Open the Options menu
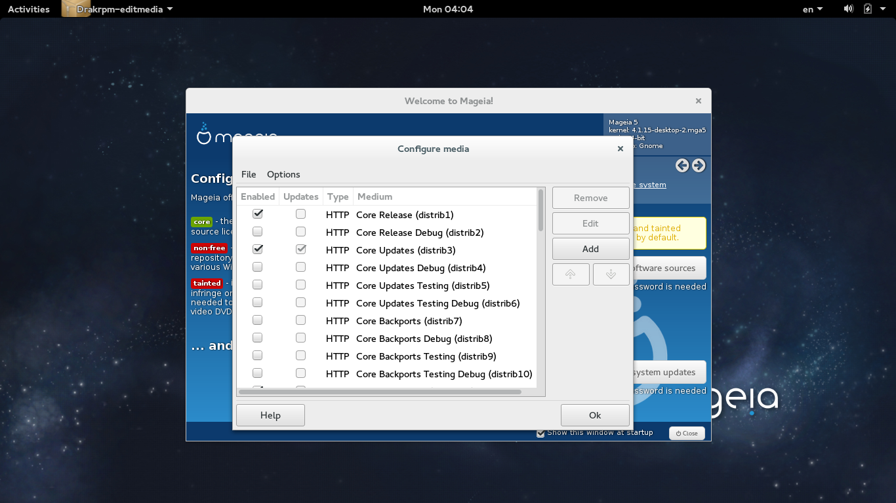896x503 pixels. (x=283, y=174)
